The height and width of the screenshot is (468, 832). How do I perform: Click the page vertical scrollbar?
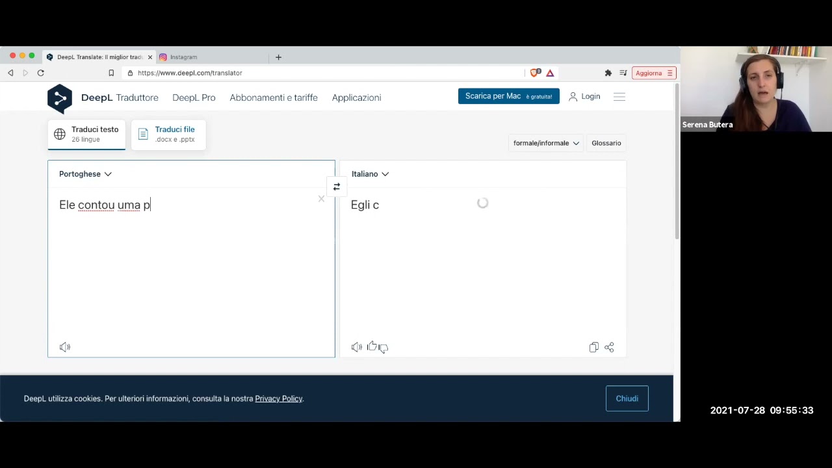tap(677, 162)
